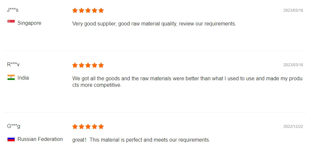311x154 pixels.
Task: Click the five-star rating on R***v's review
Action: pos(88,65)
